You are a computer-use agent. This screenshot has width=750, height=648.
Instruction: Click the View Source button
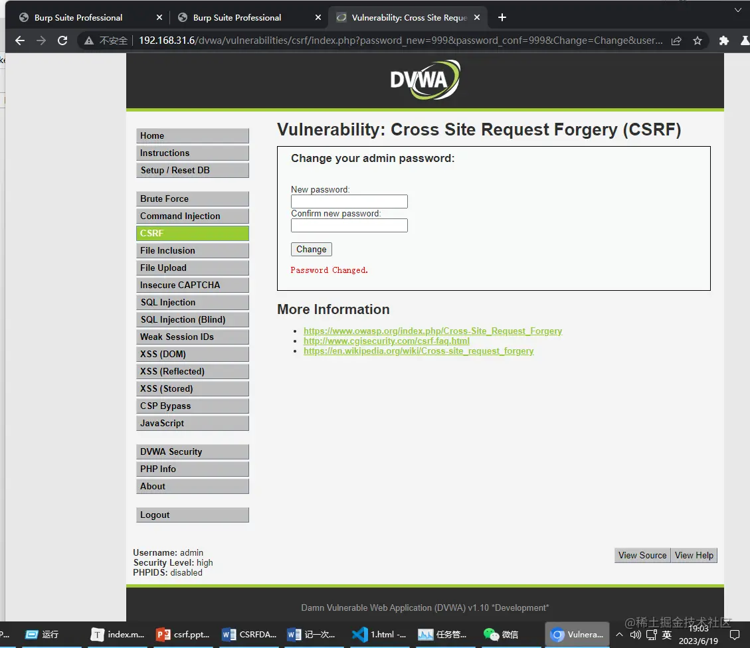coord(642,555)
